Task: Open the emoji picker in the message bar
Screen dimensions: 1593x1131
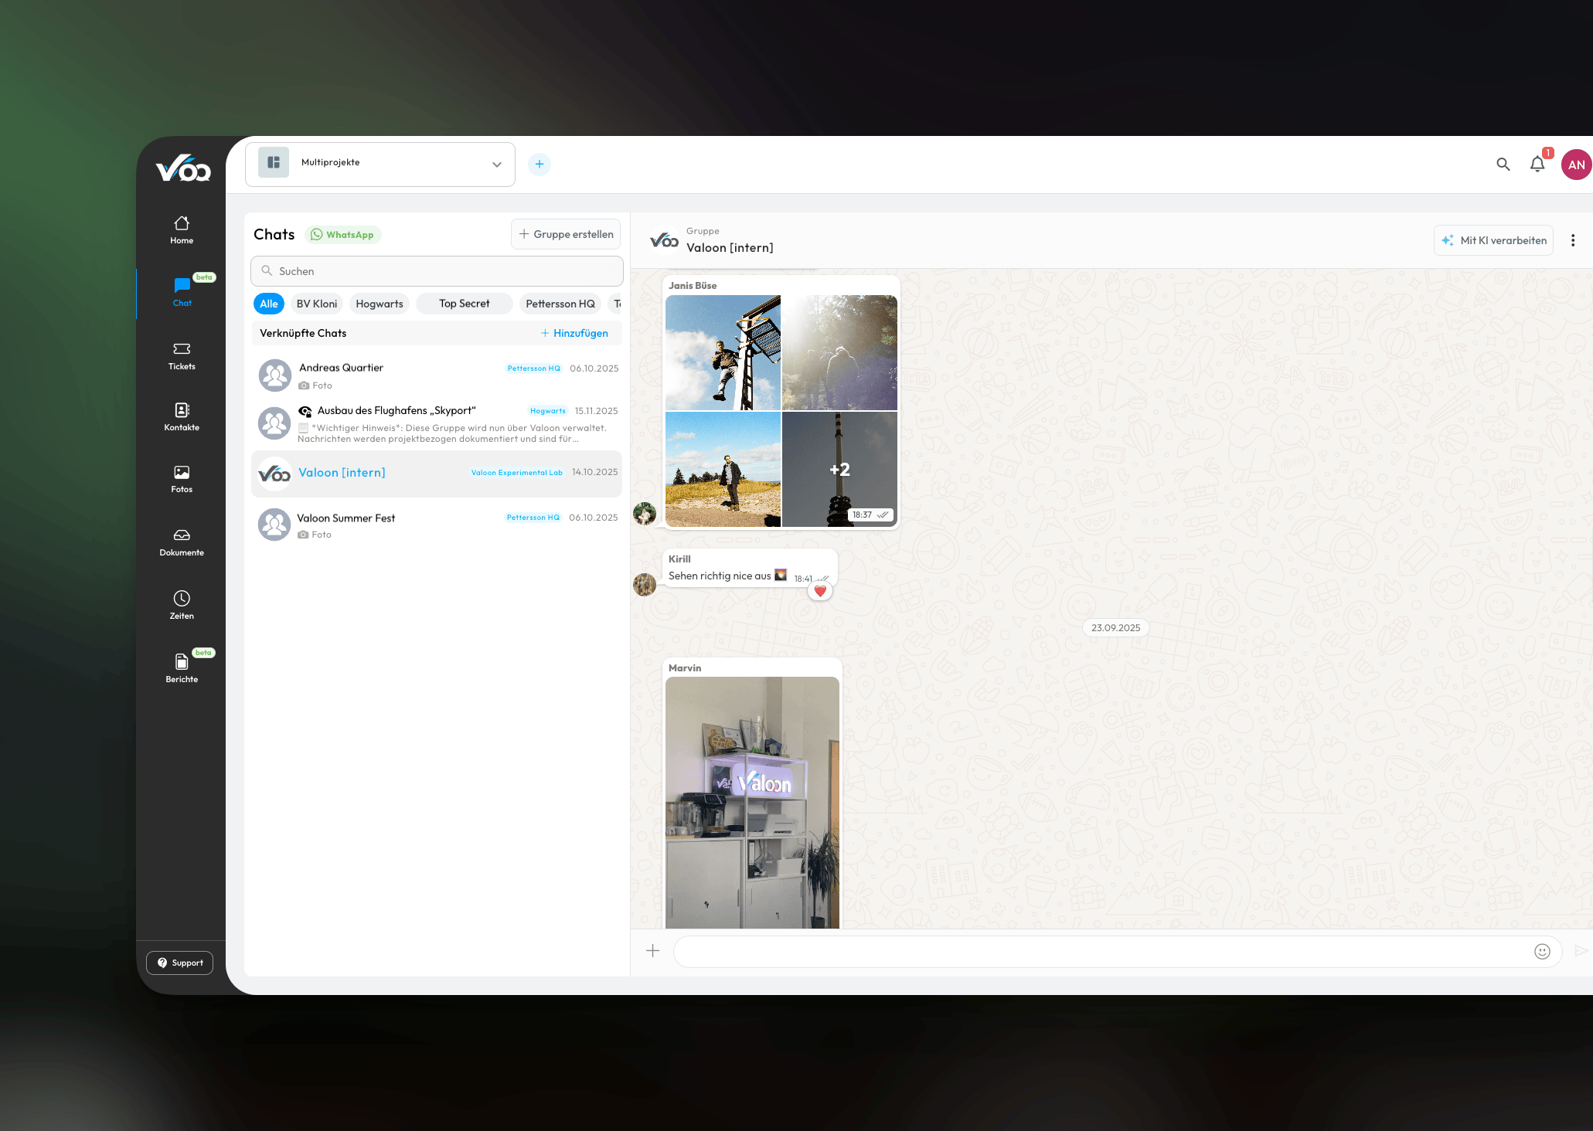Action: click(1542, 951)
